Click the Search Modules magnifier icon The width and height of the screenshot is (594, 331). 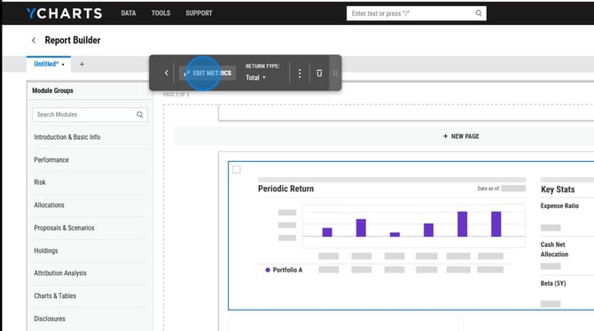coord(140,115)
